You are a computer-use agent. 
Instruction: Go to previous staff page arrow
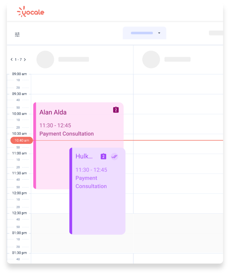[x=12, y=59]
